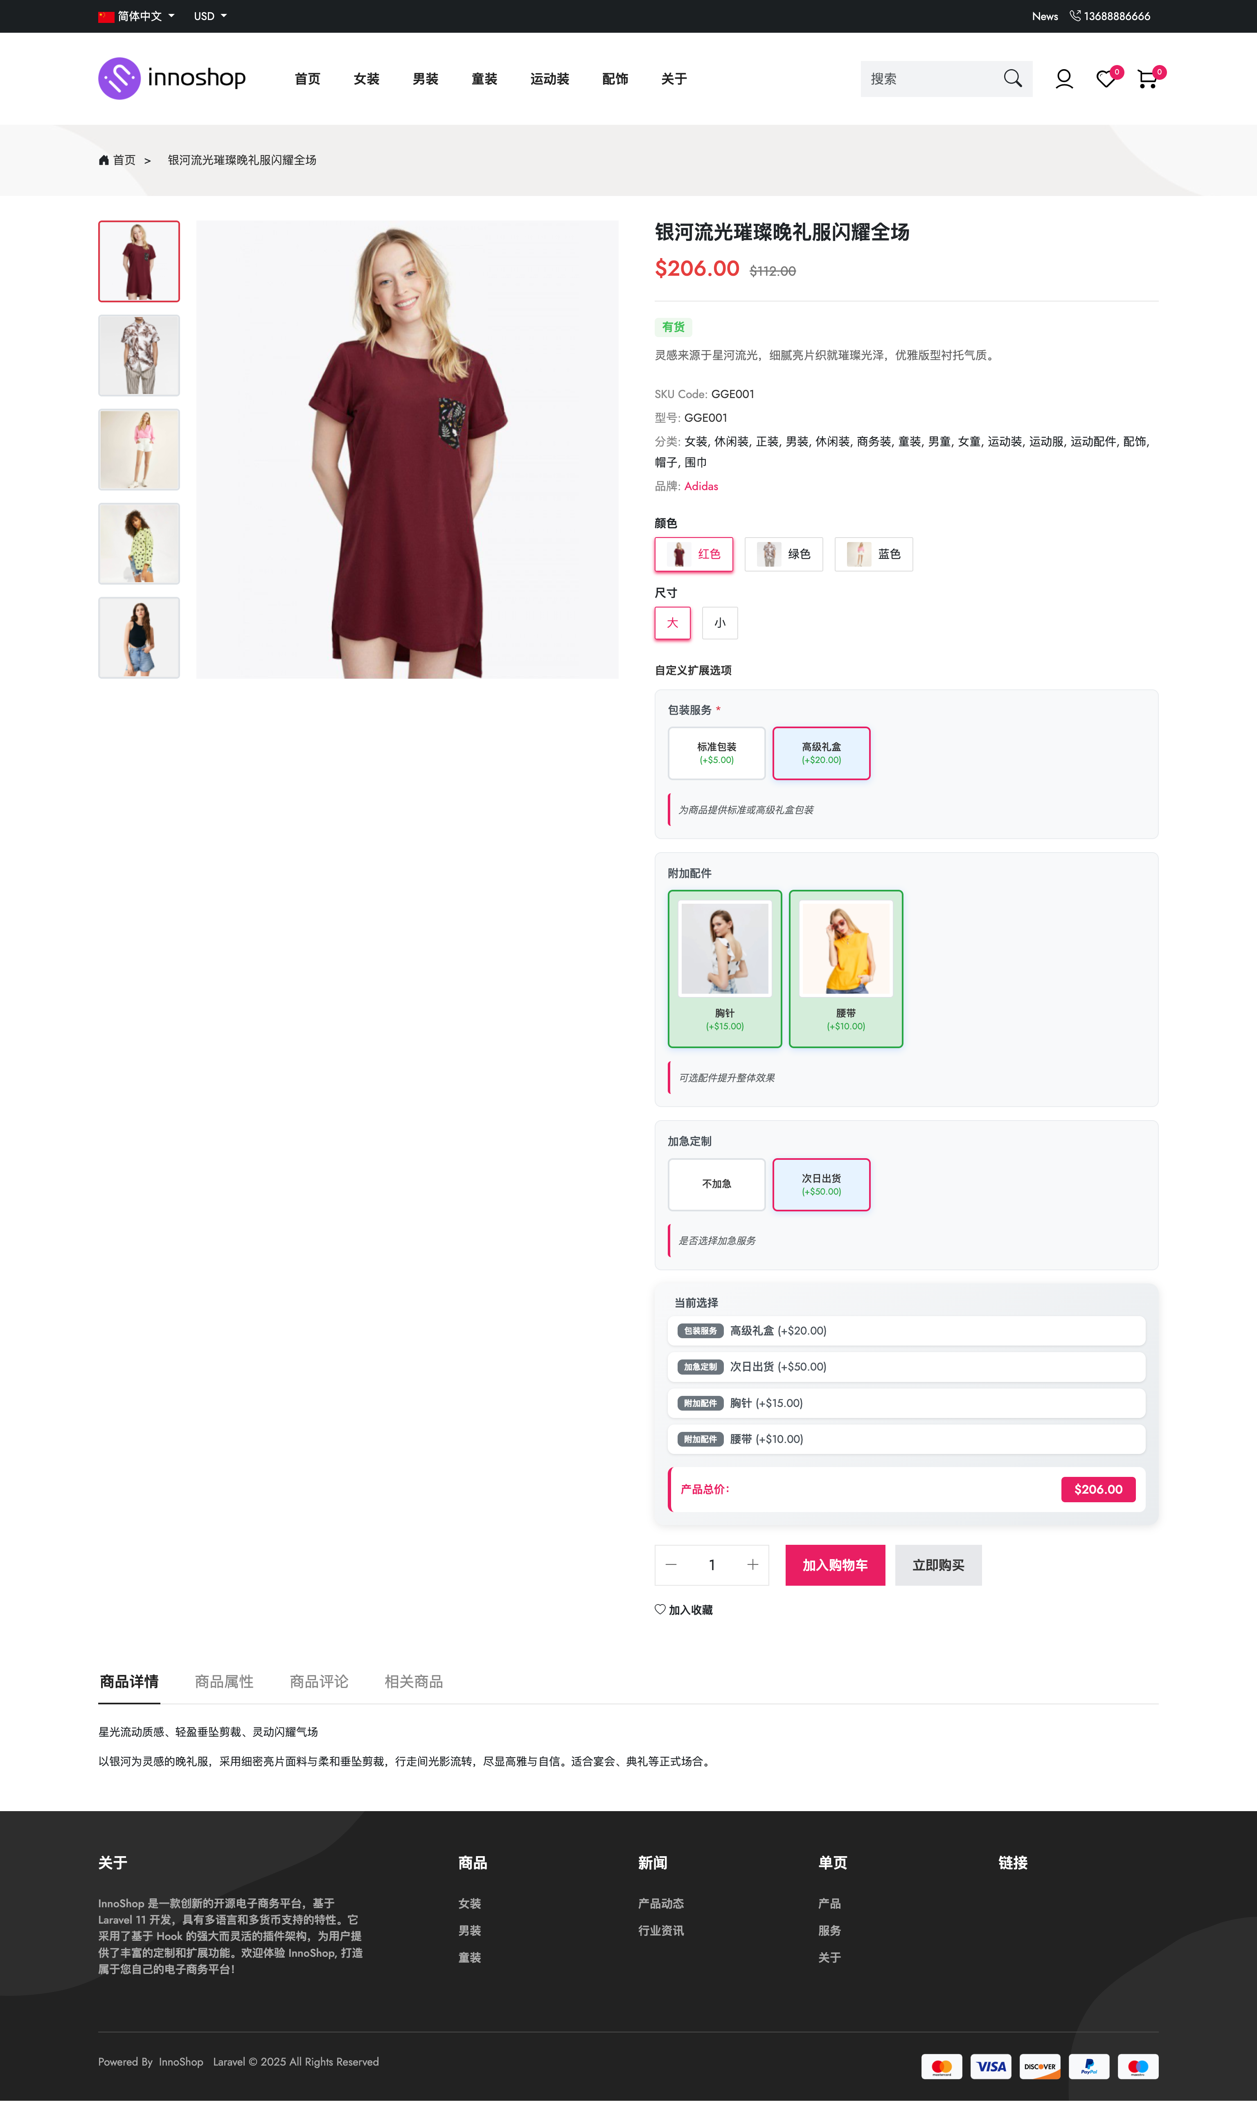Click the 加入收藏 heart icon
1257x2102 pixels.
tap(660, 1609)
